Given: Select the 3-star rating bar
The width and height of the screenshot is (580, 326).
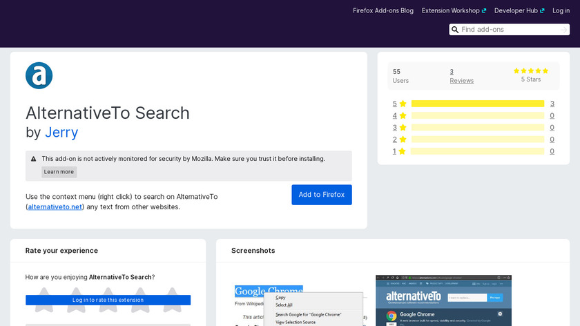Looking at the screenshot, I should click(477, 128).
